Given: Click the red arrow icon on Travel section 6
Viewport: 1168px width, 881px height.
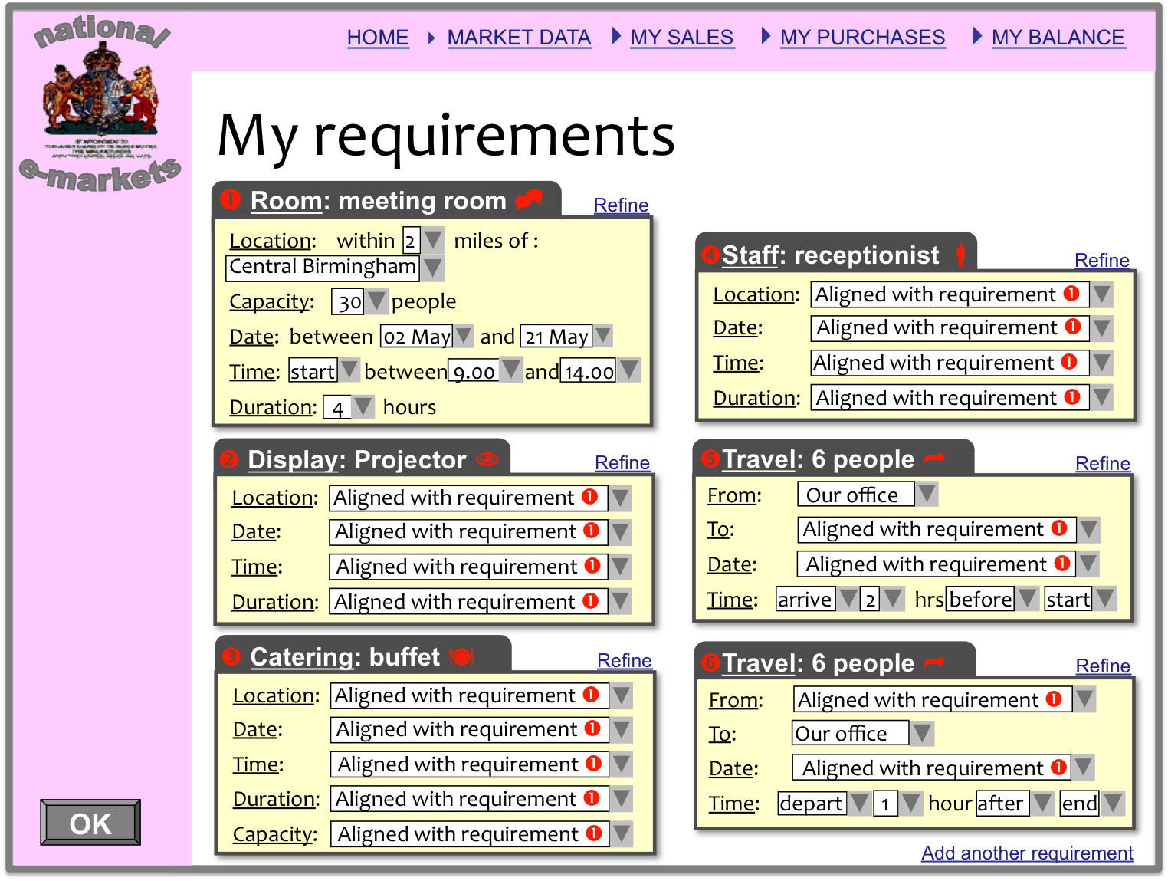Looking at the screenshot, I should point(934,662).
